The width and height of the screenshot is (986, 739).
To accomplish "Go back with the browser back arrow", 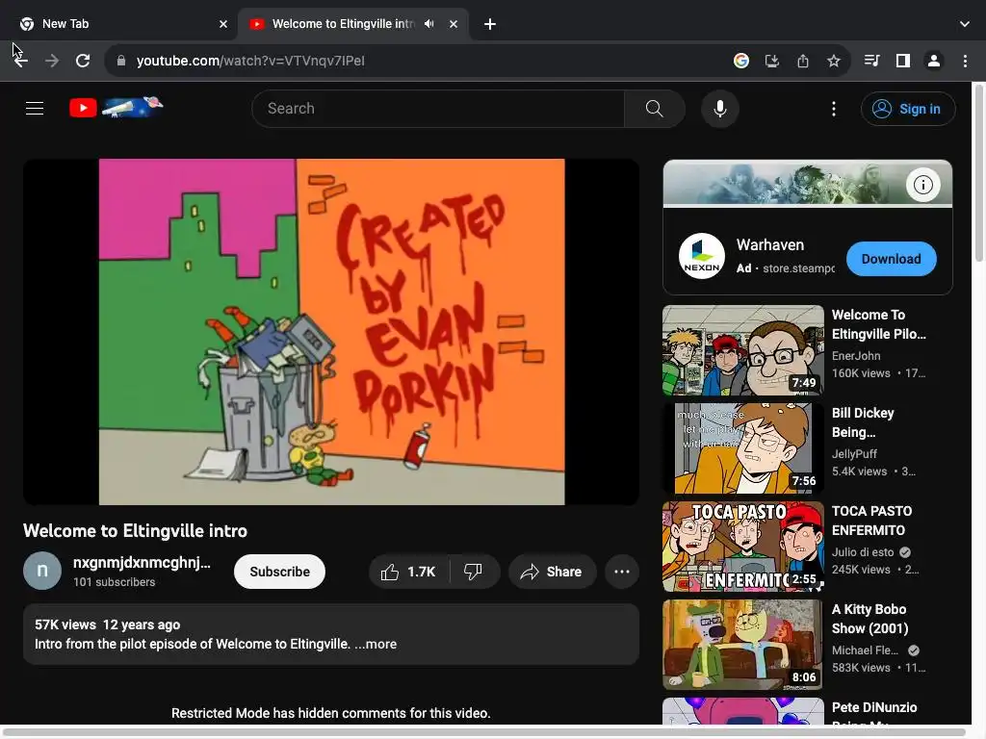I will [x=21, y=61].
